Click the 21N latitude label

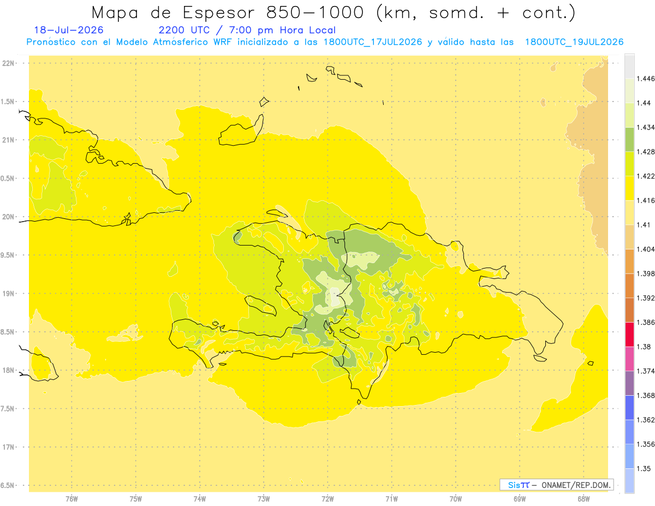[8, 140]
